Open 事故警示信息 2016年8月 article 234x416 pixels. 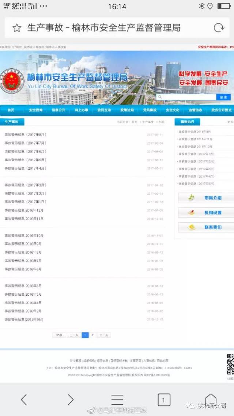click(x=23, y=252)
